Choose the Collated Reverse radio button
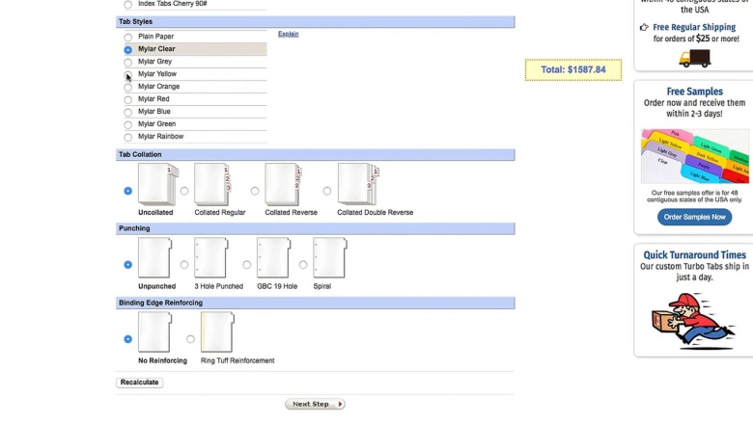Image resolution: width=753 pixels, height=423 pixels. 255,191
